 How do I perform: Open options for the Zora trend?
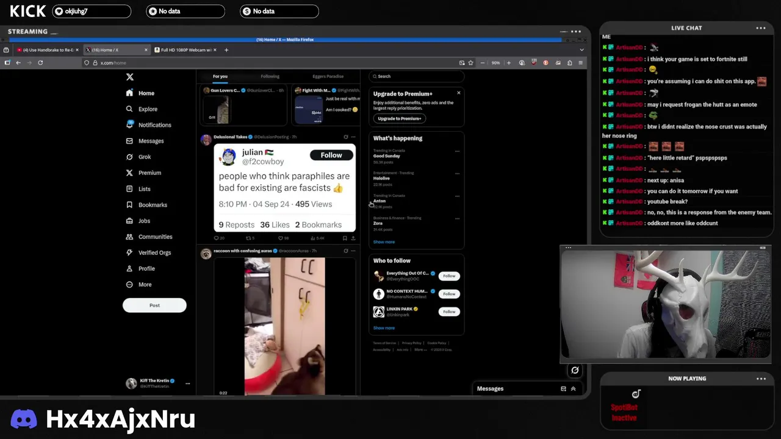(457, 218)
